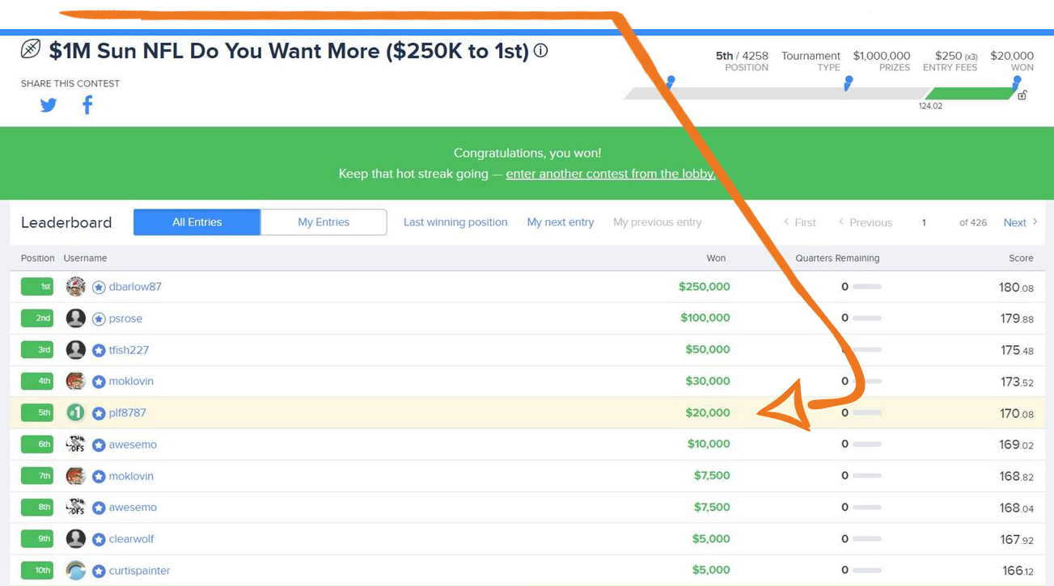The width and height of the screenshot is (1054, 586).
Task: Click the football icon next to contest title
Action: tap(31, 50)
